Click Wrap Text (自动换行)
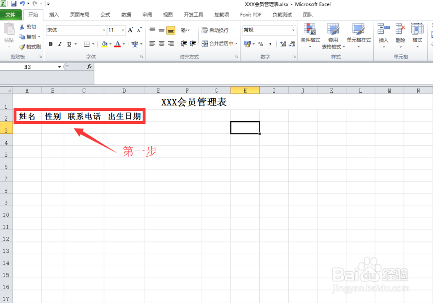Screen dimensions: 433x303 tap(214, 31)
